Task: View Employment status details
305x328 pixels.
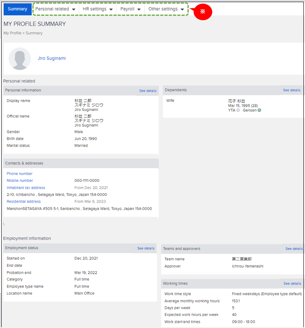Action: [145, 248]
